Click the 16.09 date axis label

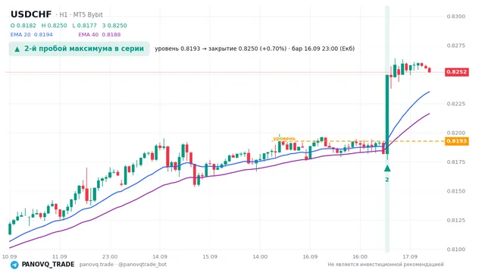point(310,256)
